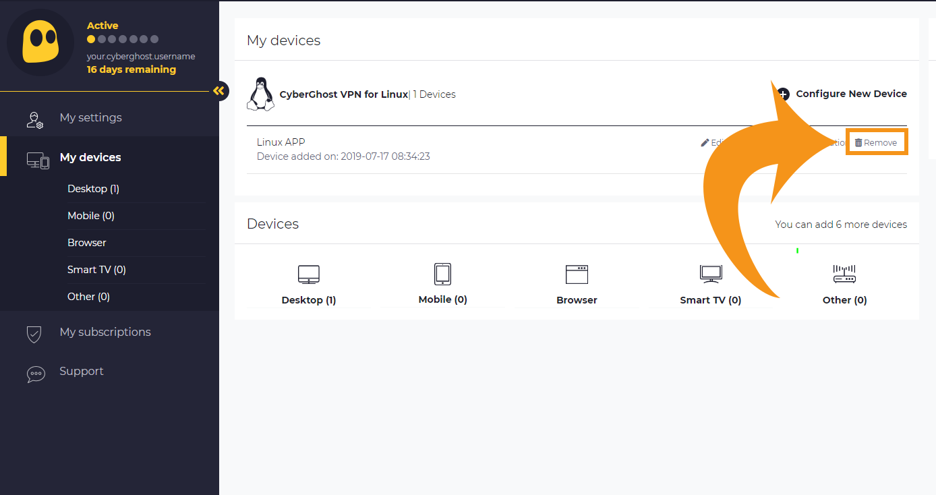Open Desktop (1) sidebar submenu item
Image resolution: width=936 pixels, height=495 pixels.
[x=93, y=189]
